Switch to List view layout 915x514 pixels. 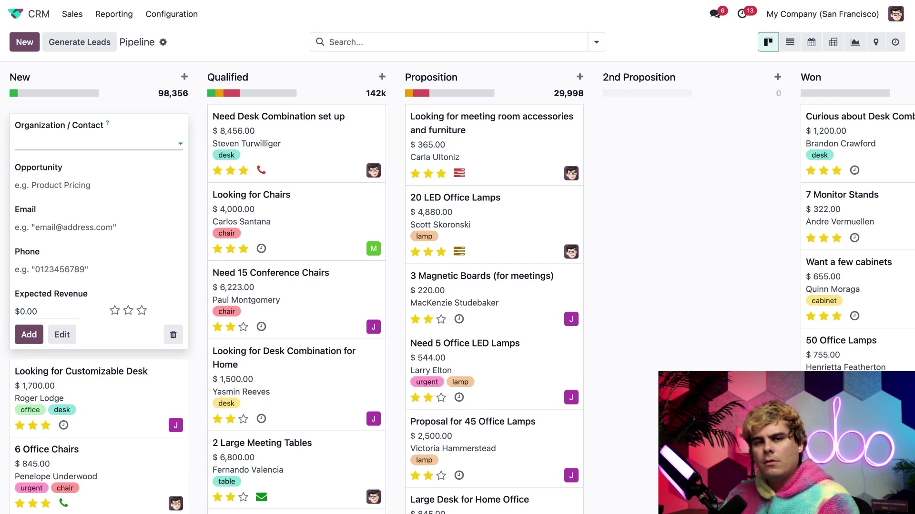pyautogui.click(x=790, y=42)
